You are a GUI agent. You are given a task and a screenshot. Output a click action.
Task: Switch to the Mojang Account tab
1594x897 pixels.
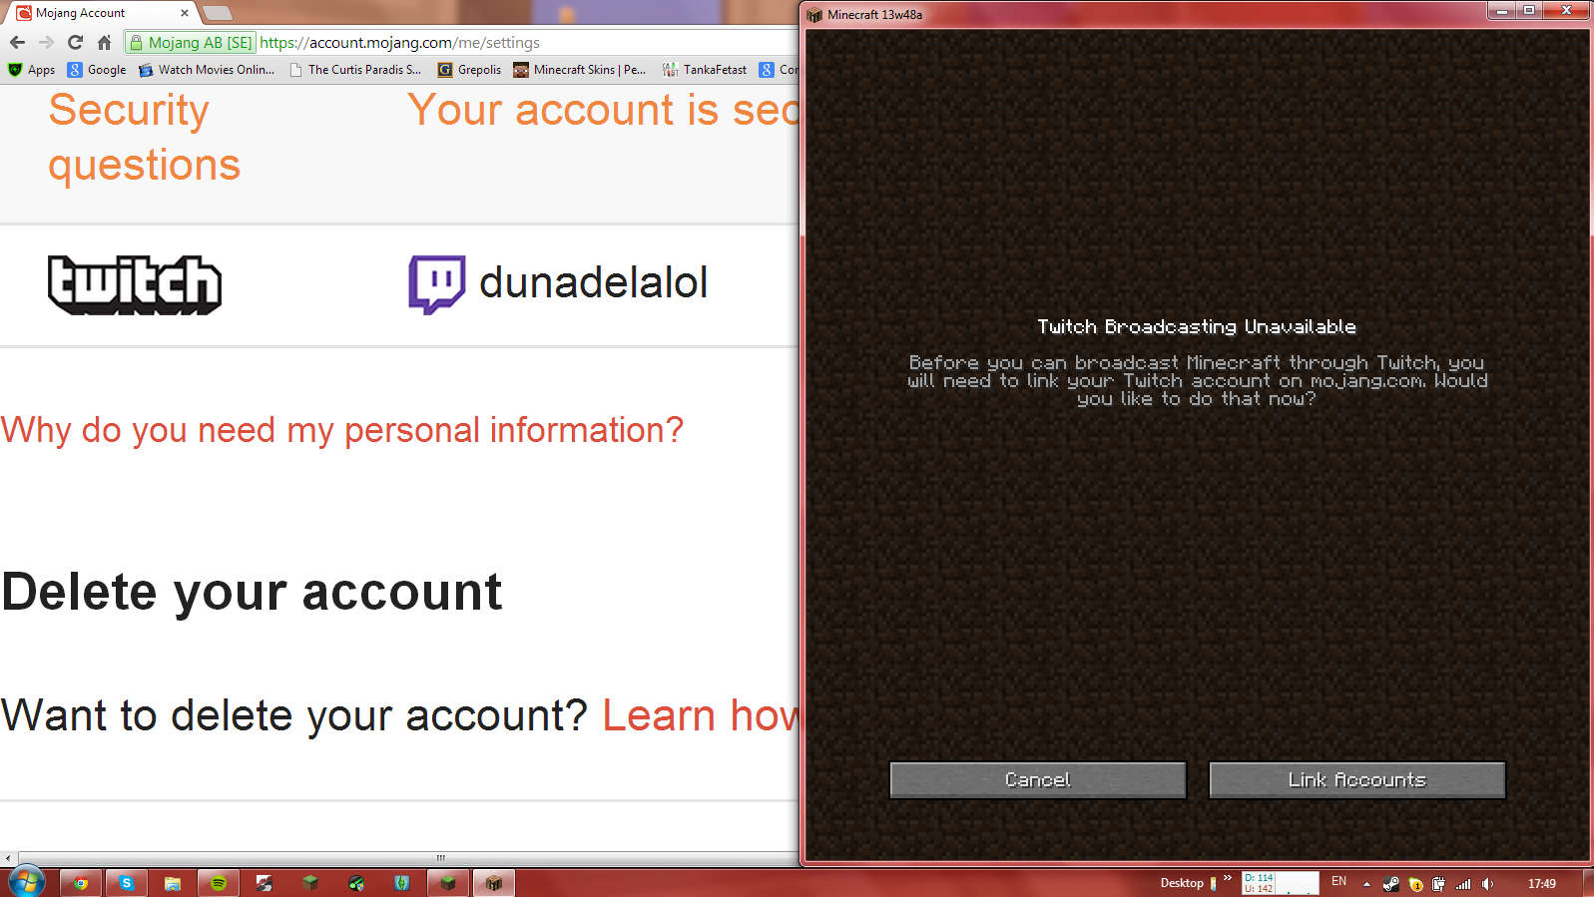pos(100,13)
